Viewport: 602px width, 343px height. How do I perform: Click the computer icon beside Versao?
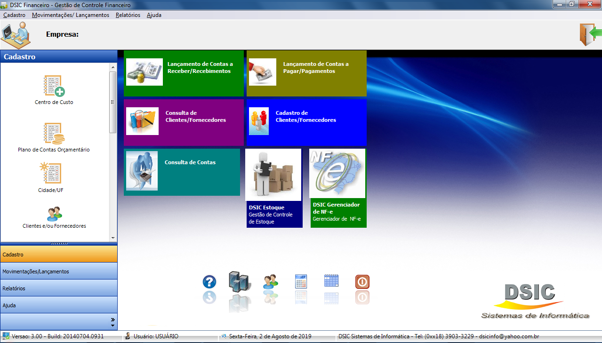pos(6,336)
